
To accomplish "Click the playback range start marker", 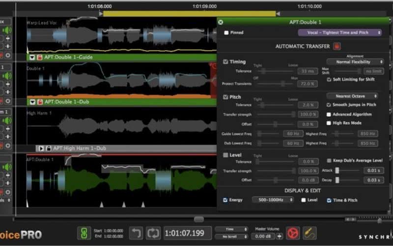I will click(x=101, y=14).
